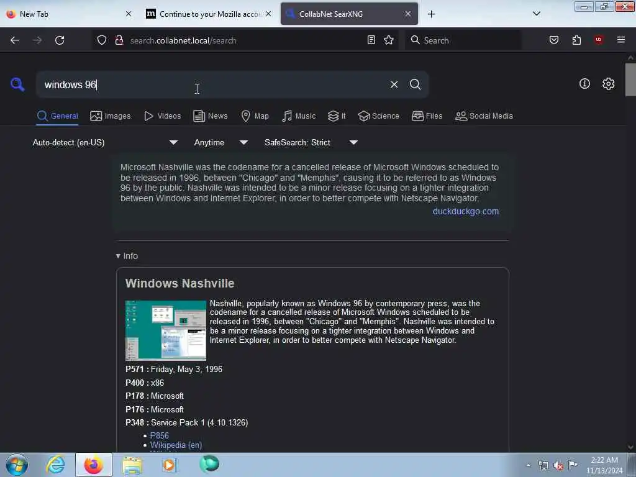636x477 pixels.
Task: Click the Windows Nashville heading
Action: pos(179,283)
